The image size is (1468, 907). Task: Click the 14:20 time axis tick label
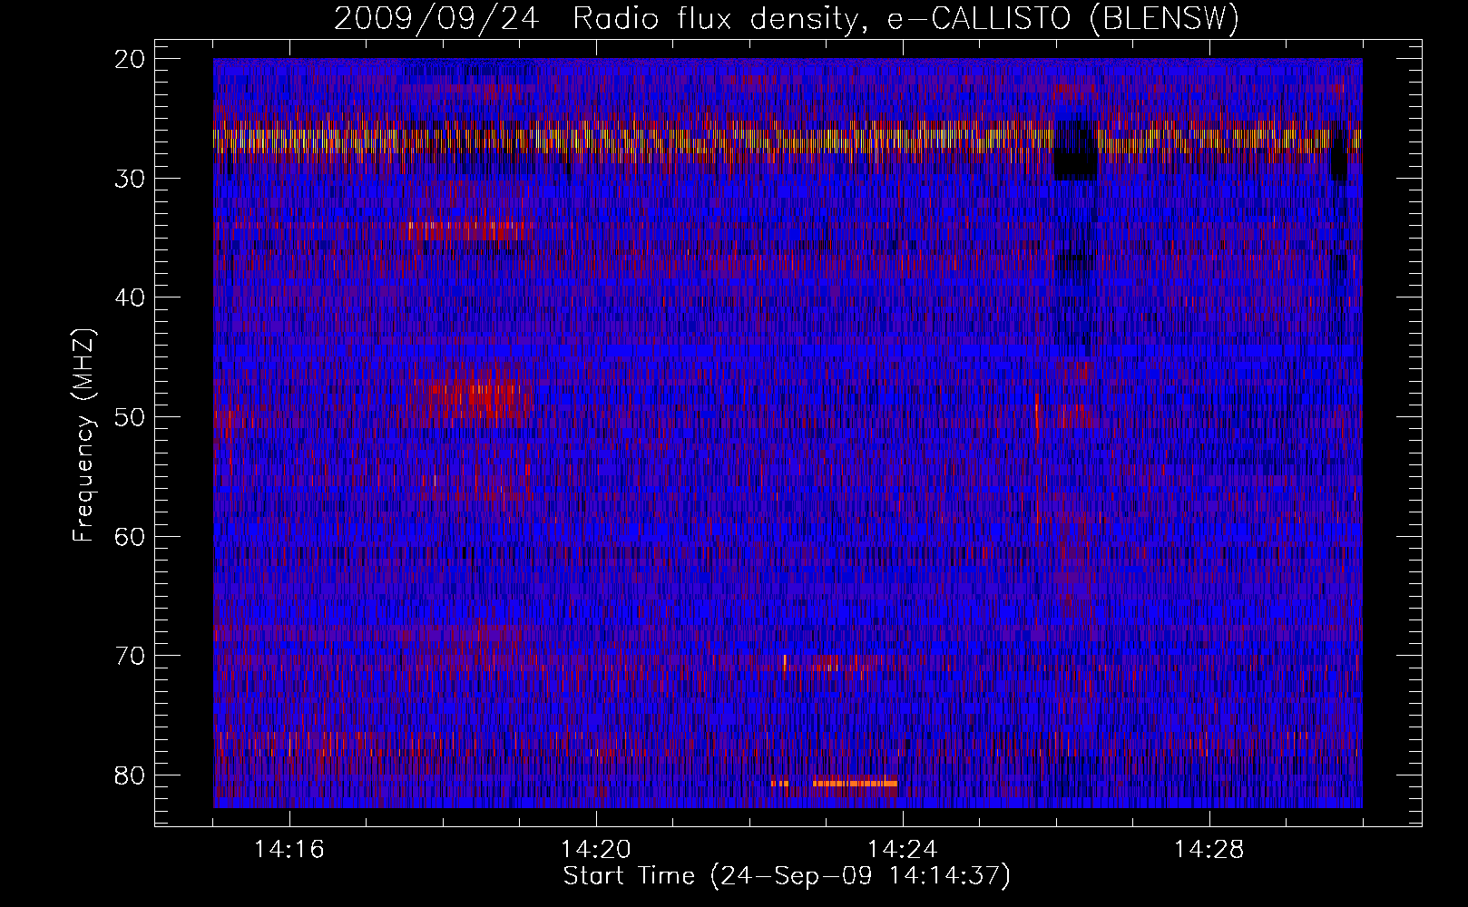[596, 850]
